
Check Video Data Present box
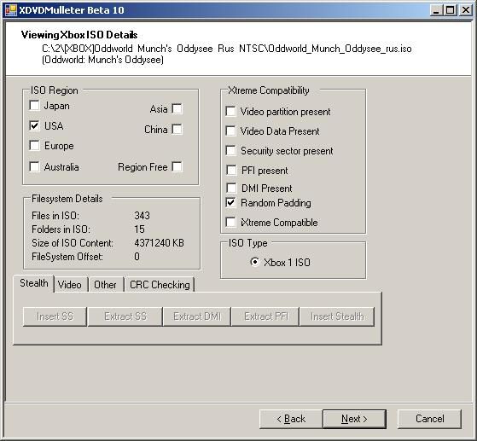[x=231, y=131]
